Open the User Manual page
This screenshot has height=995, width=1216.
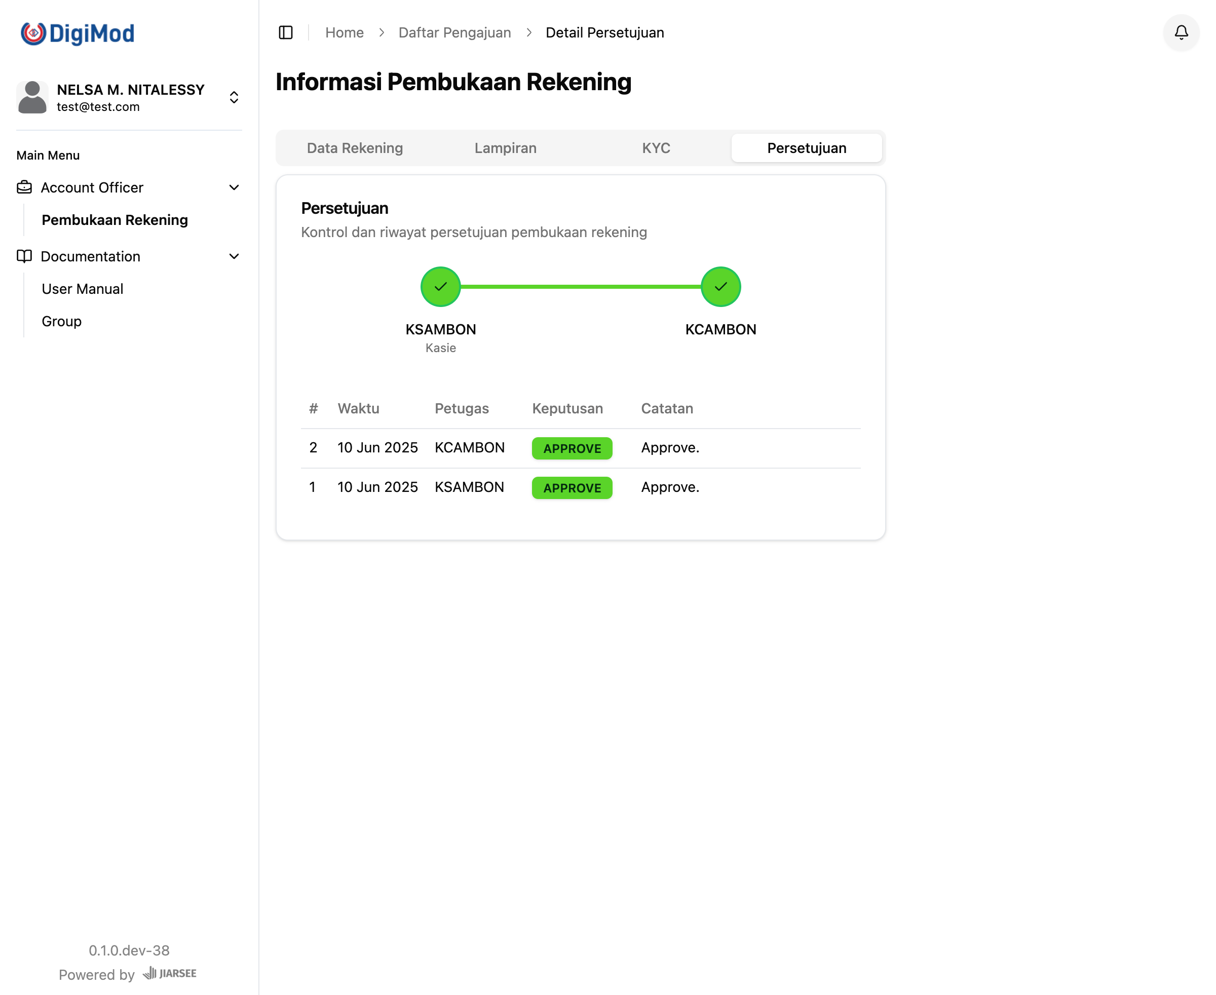[83, 289]
